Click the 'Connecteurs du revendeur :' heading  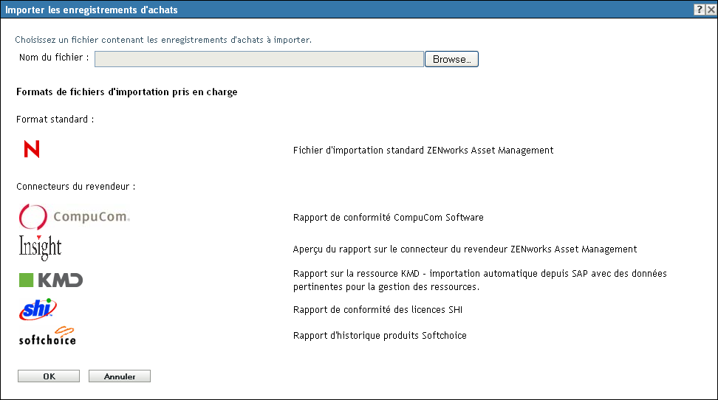[75, 187]
